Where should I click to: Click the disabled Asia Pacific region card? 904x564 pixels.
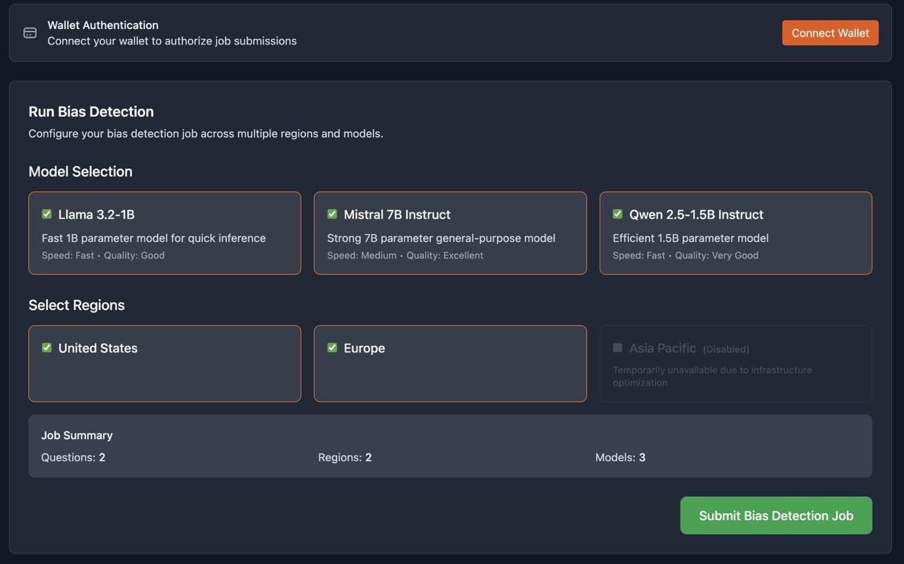click(736, 363)
